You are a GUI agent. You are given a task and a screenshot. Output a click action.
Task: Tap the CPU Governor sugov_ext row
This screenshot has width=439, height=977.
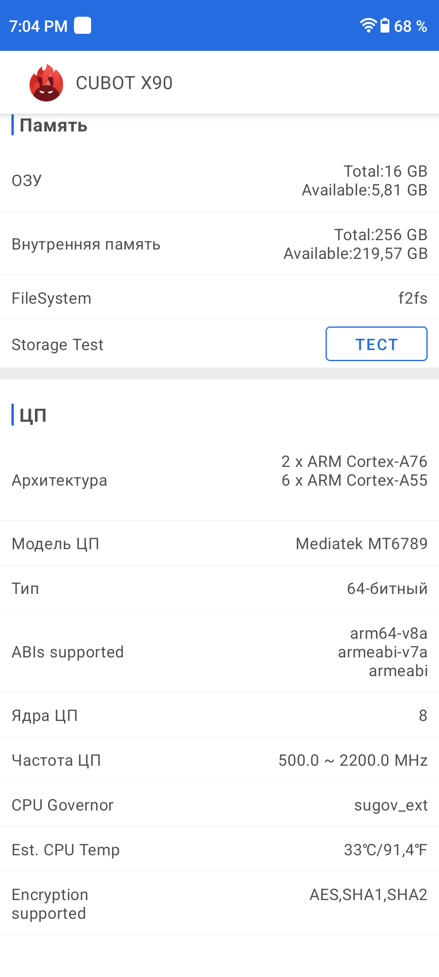[219, 805]
